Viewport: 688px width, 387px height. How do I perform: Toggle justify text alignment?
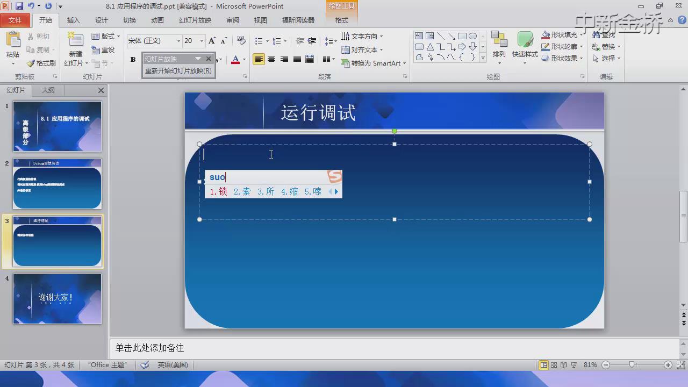[297, 59]
